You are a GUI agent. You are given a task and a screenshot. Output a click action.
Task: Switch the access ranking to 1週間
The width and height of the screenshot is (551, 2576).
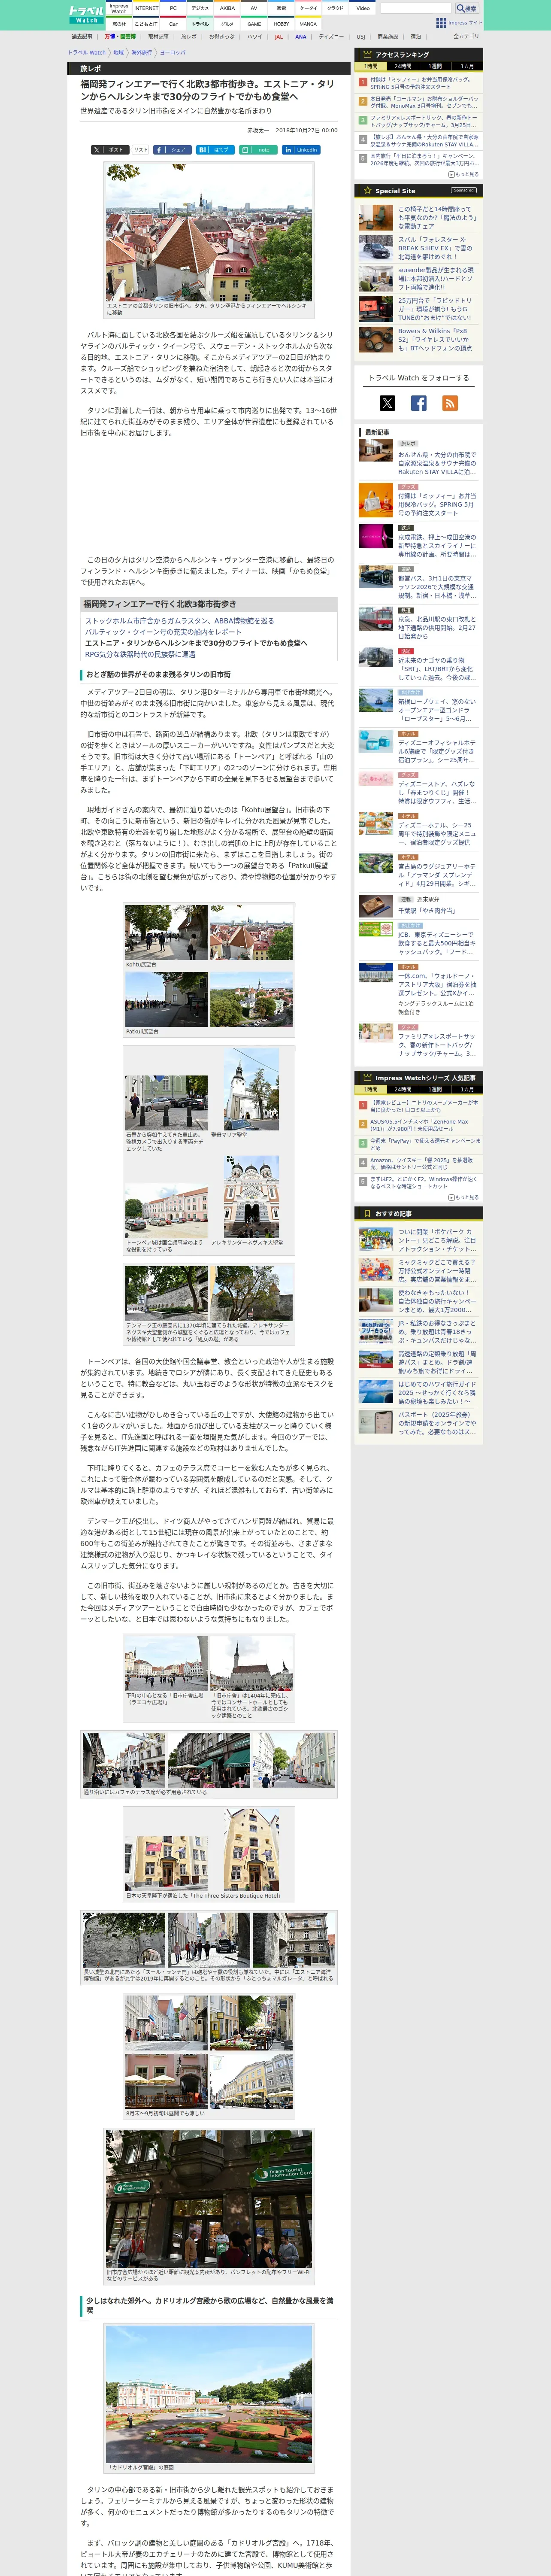pos(435,66)
